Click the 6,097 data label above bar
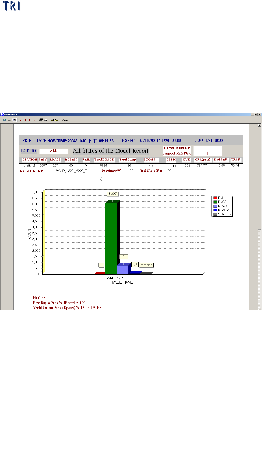The width and height of the screenshot is (262, 472). click(112, 194)
